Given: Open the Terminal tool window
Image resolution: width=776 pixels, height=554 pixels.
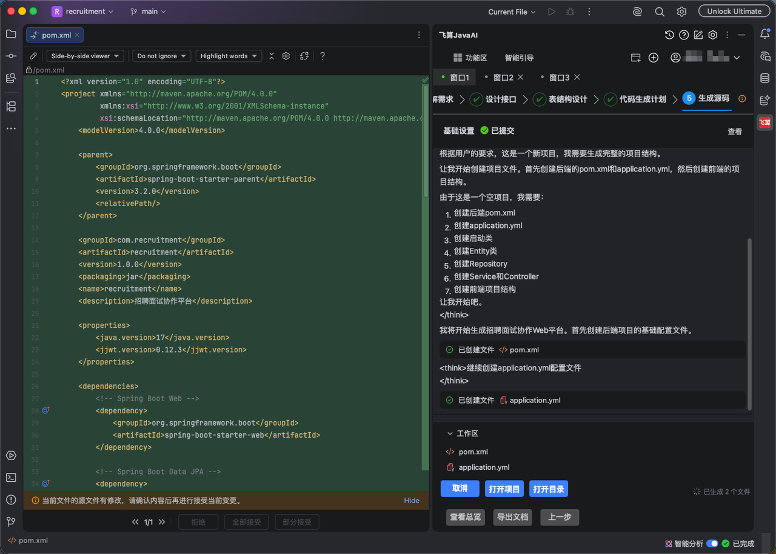Looking at the screenshot, I should 11,478.
